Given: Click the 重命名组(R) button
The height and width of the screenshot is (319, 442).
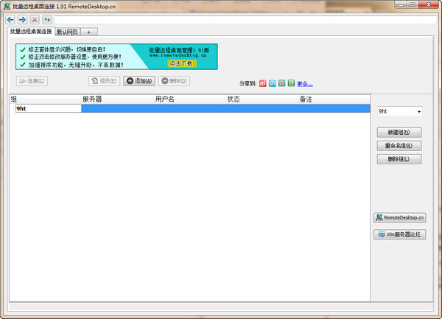Looking at the screenshot, I should pos(399,146).
